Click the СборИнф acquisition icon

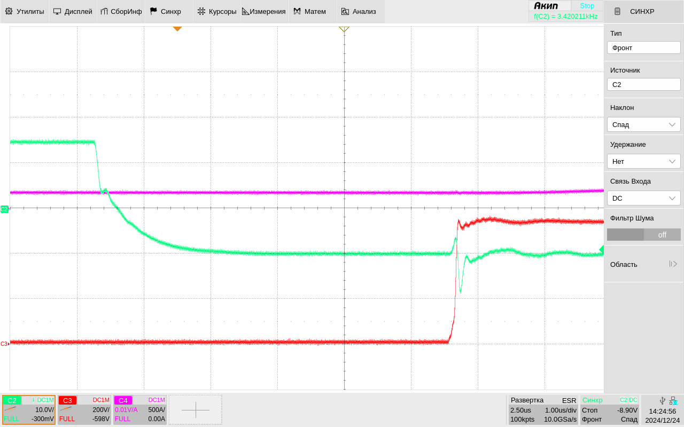104,11
